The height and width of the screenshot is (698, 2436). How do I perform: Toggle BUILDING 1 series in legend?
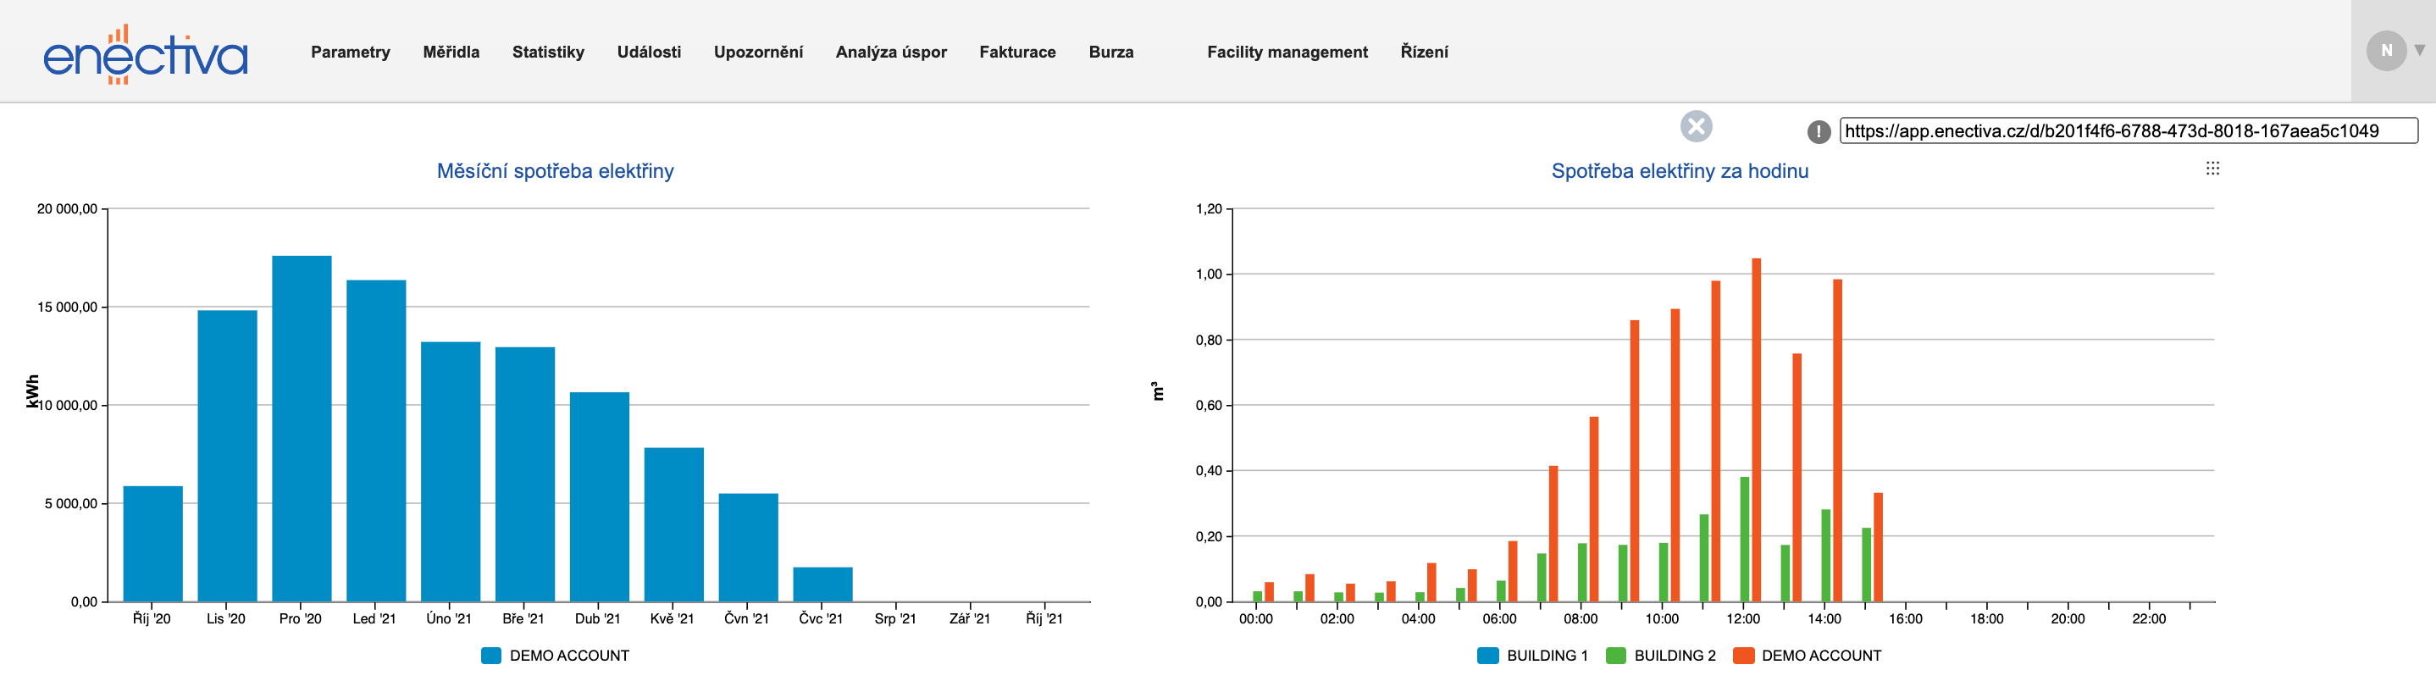tap(1546, 656)
